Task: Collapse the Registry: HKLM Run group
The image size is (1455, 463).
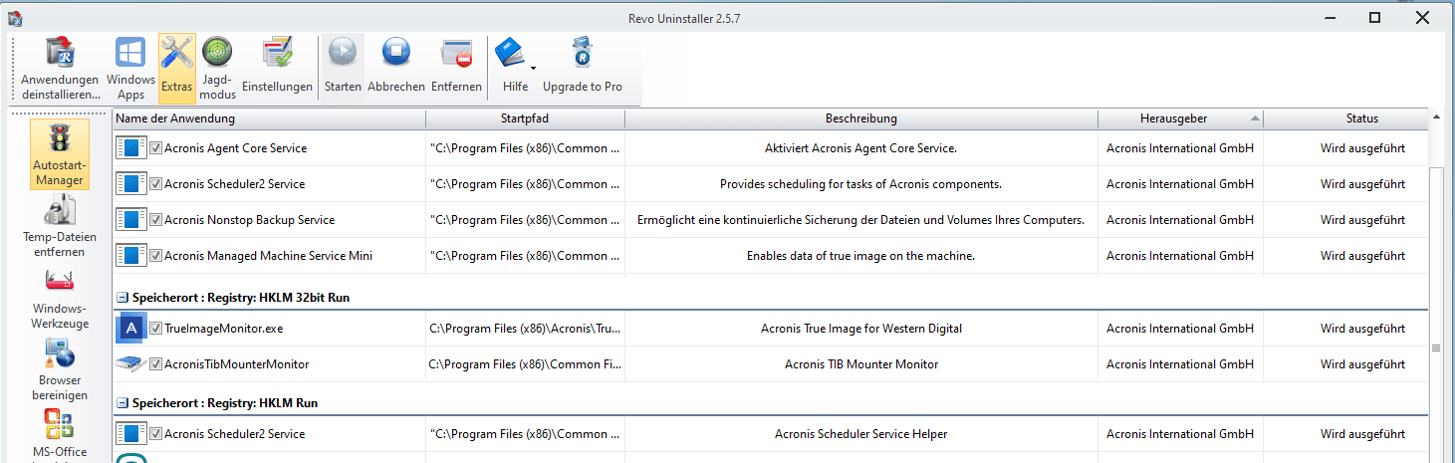Action: pyautogui.click(x=121, y=403)
